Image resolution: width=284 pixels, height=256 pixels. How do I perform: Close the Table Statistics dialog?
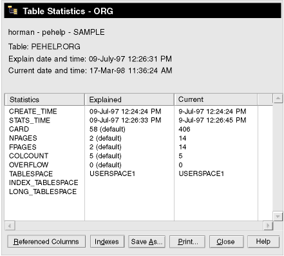pyautogui.click(x=227, y=242)
